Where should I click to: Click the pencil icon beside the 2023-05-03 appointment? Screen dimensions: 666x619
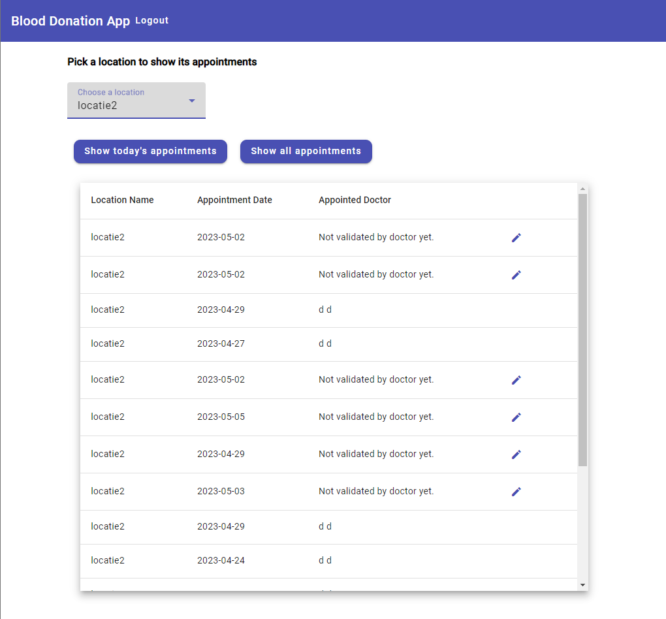[x=516, y=492]
